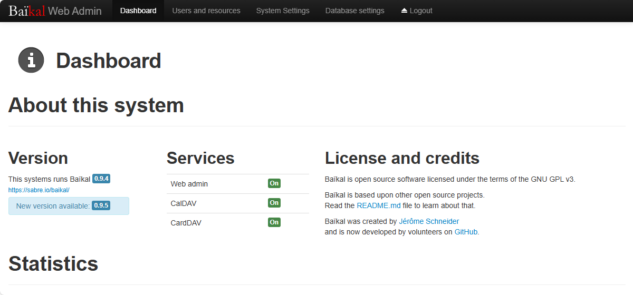
Task: Click the info circle icon by Dashboard
Action: (x=31, y=60)
